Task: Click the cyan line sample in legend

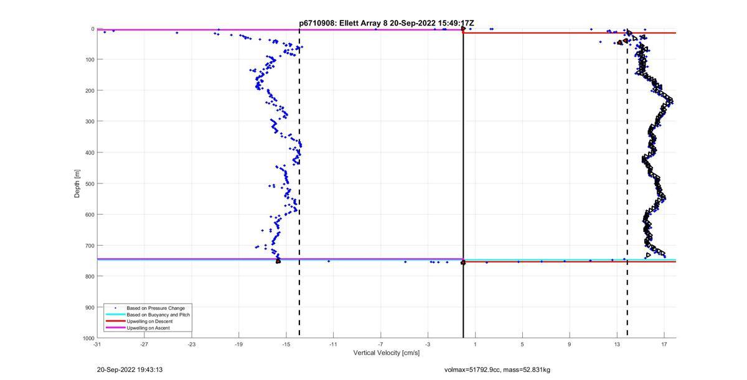Action: pyautogui.click(x=115, y=315)
